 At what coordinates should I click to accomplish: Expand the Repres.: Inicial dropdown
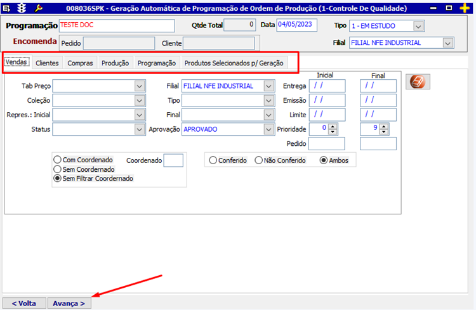pos(140,115)
